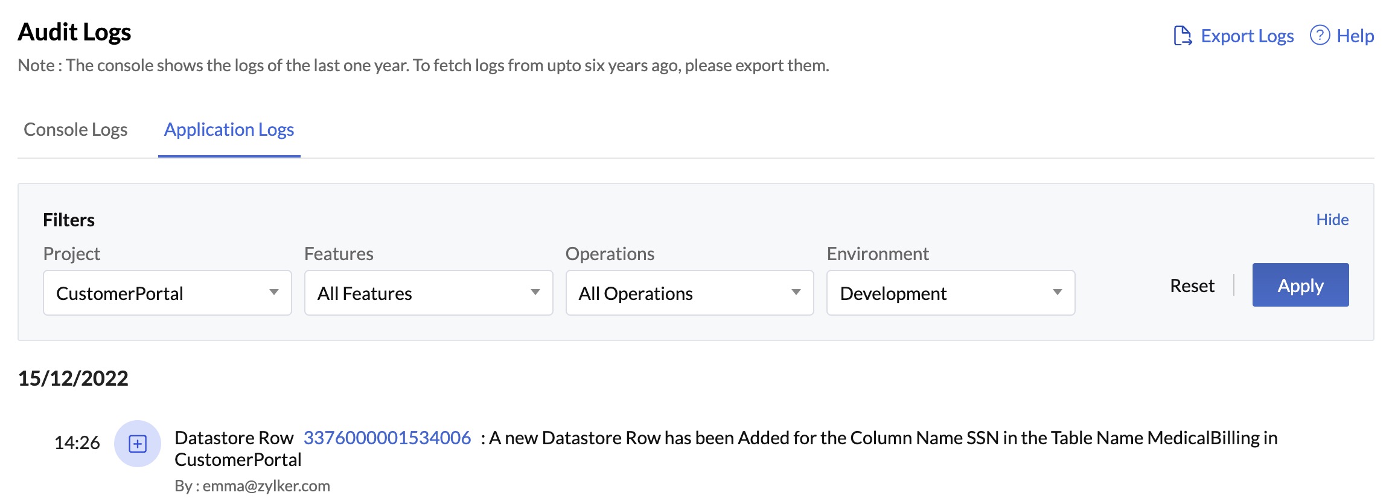The image size is (1392, 504).
Task: Click the Export Logs text link
Action: 1247,36
